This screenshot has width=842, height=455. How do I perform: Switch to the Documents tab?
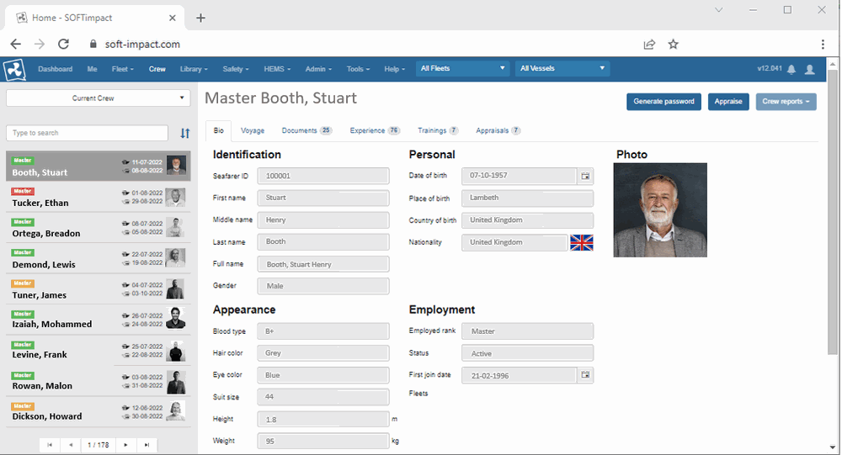(307, 130)
